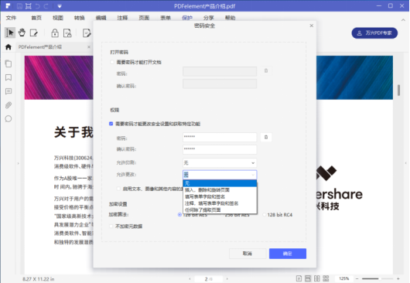Image resolution: width=410 pixels, height=283 pixels.
Task: Click the print icon in title bar
Action: (29, 5)
